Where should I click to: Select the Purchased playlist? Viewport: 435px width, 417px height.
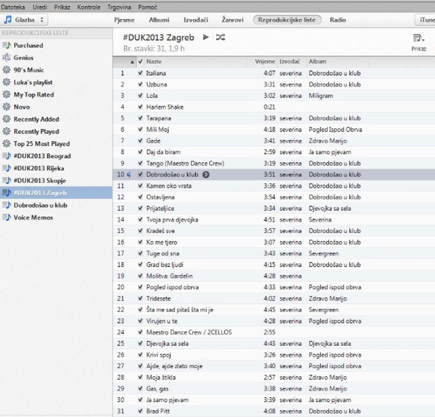[28, 45]
